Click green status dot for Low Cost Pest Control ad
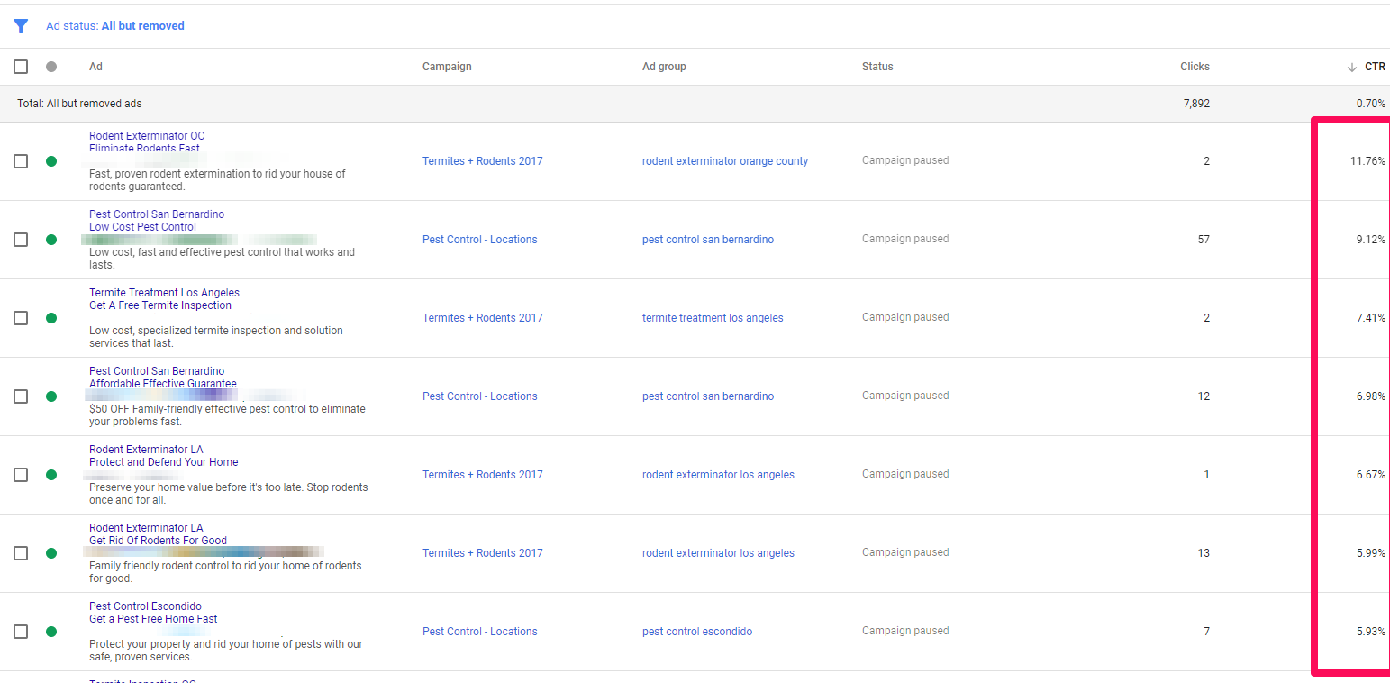 click(x=51, y=240)
